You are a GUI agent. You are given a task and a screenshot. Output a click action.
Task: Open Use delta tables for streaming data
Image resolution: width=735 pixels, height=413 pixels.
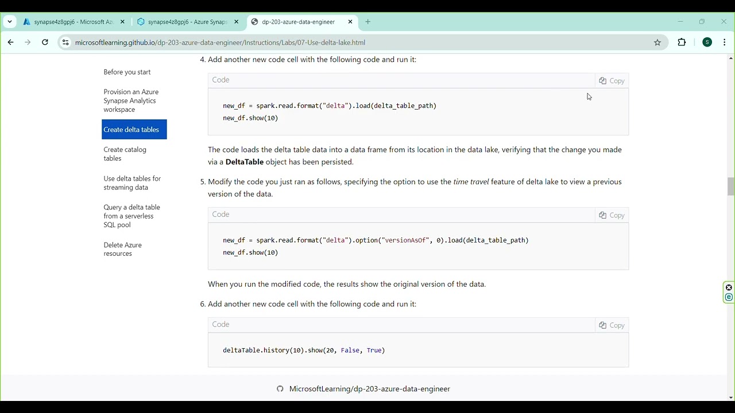point(132,183)
